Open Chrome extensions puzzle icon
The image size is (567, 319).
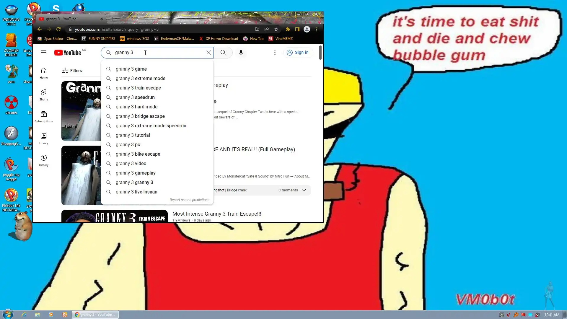tap(288, 29)
